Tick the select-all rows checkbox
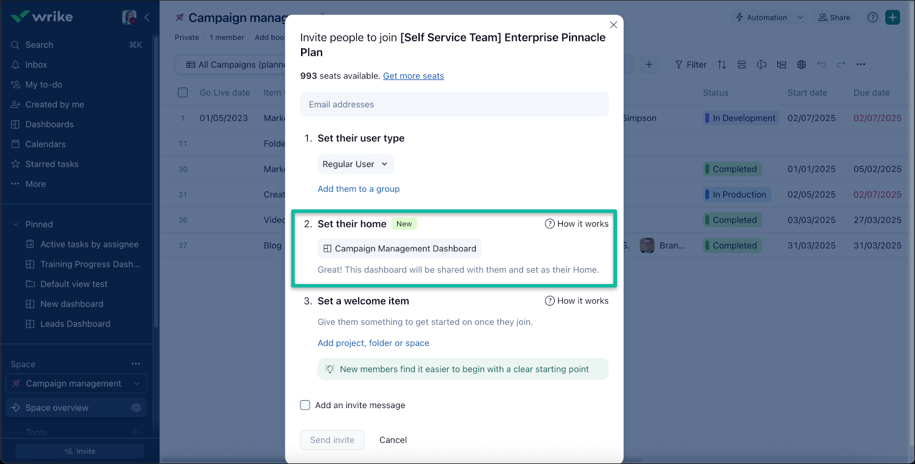The width and height of the screenshot is (915, 464). (183, 92)
